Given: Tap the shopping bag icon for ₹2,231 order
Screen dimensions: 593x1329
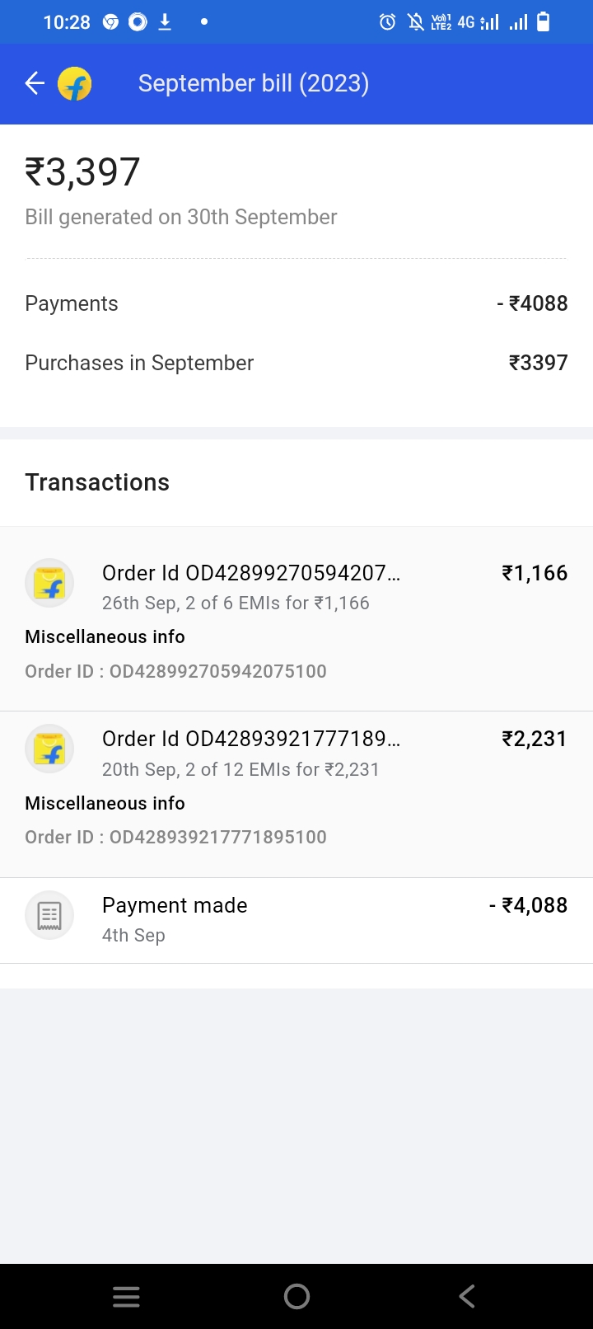Looking at the screenshot, I should pyautogui.click(x=49, y=749).
